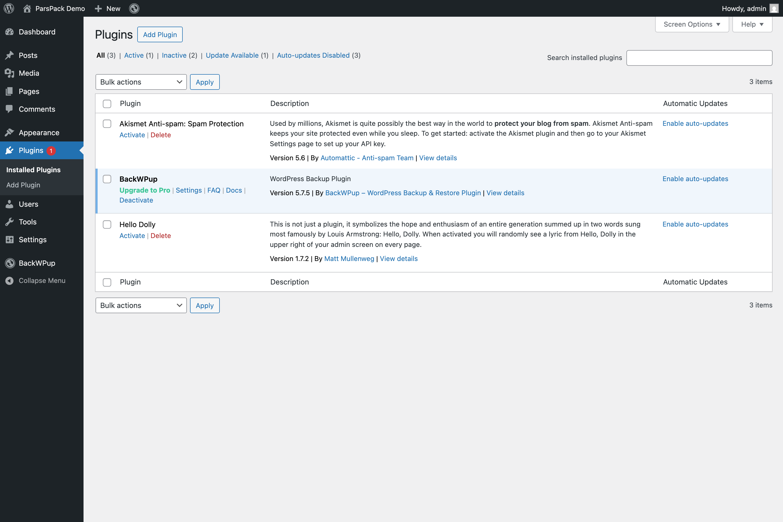Viewport: 783px width, 522px height.
Task: Click the plus icon next to New
Action: point(98,8)
